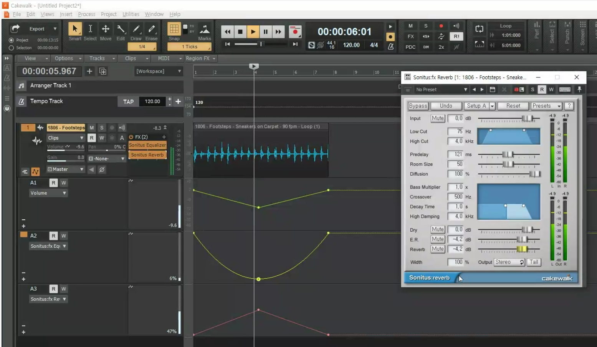Viewport: 597px width, 347px height.
Task: Start playback with Play button
Action: pos(253,32)
